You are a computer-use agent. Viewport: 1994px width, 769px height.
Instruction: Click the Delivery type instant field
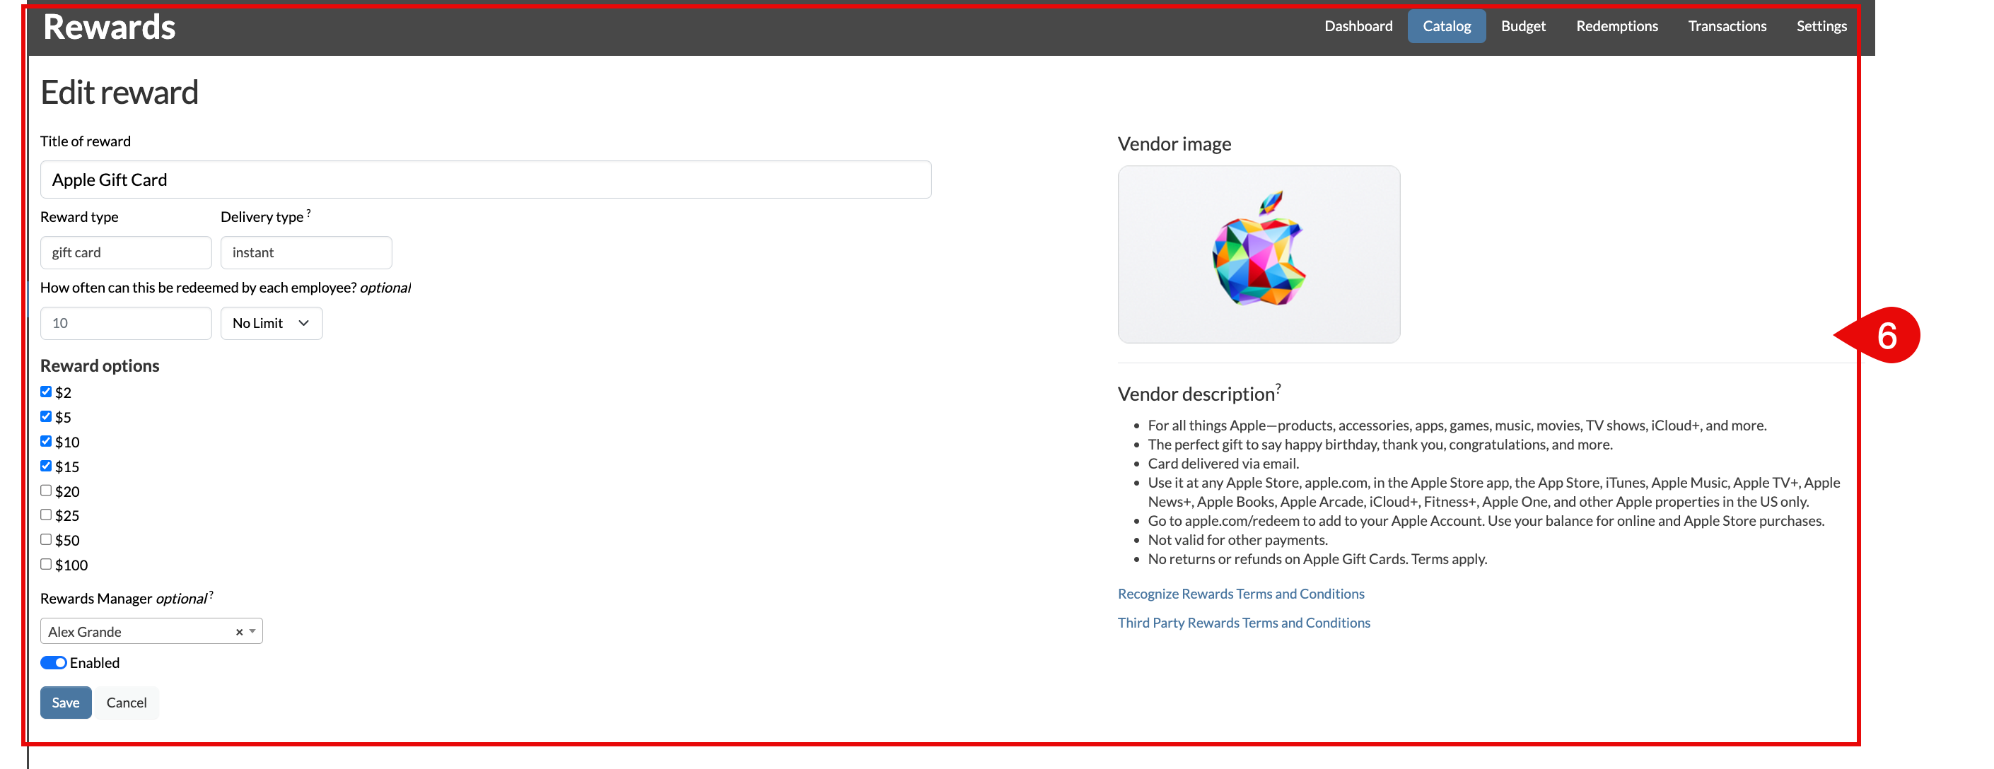(305, 252)
